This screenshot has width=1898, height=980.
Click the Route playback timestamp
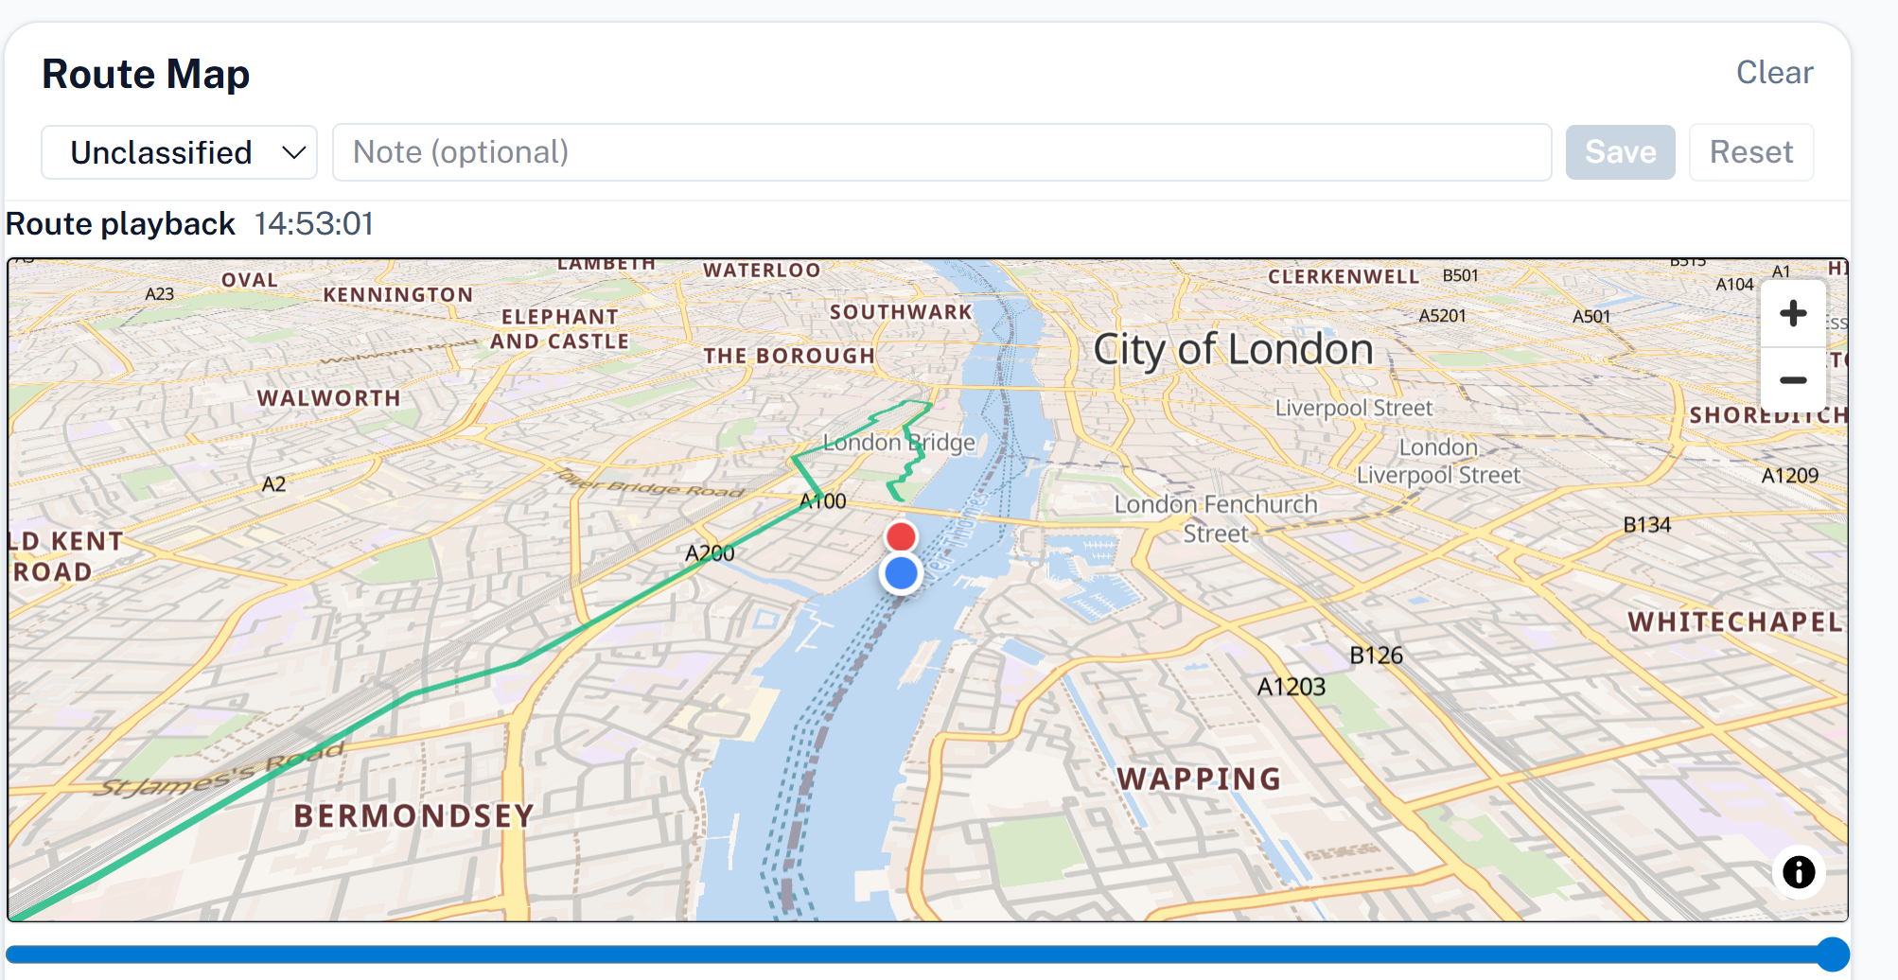tap(314, 223)
